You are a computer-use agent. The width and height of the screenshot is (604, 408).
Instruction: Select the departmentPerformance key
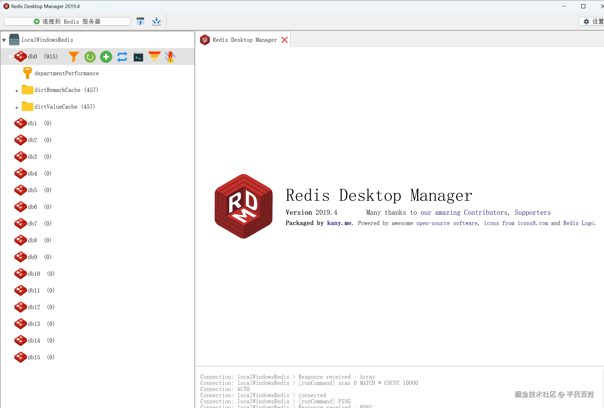click(66, 73)
